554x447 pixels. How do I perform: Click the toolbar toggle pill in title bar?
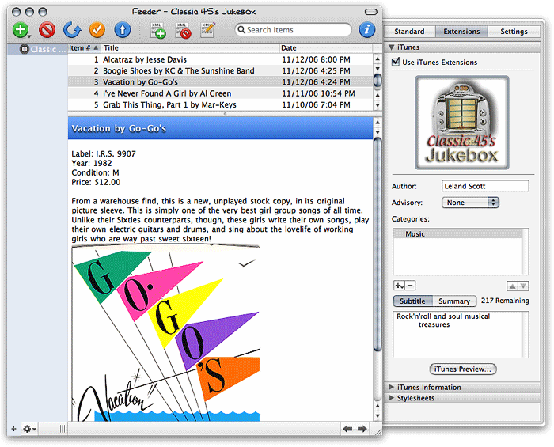pyautogui.click(x=370, y=12)
